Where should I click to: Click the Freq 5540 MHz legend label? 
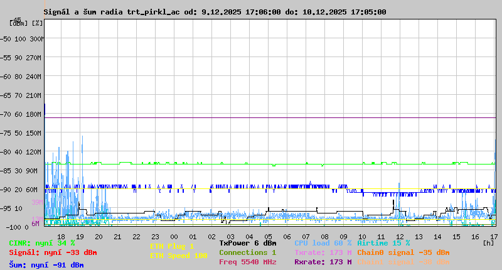(x=248, y=262)
